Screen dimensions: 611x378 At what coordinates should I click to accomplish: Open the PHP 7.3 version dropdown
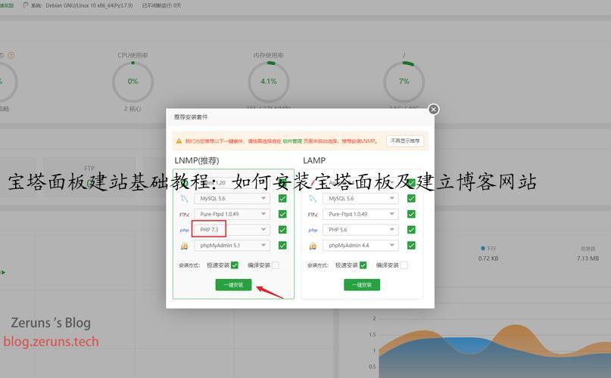coord(232,230)
